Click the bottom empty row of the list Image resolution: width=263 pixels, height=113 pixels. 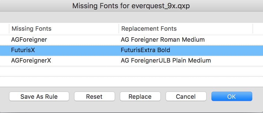pyautogui.click(x=131, y=81)
